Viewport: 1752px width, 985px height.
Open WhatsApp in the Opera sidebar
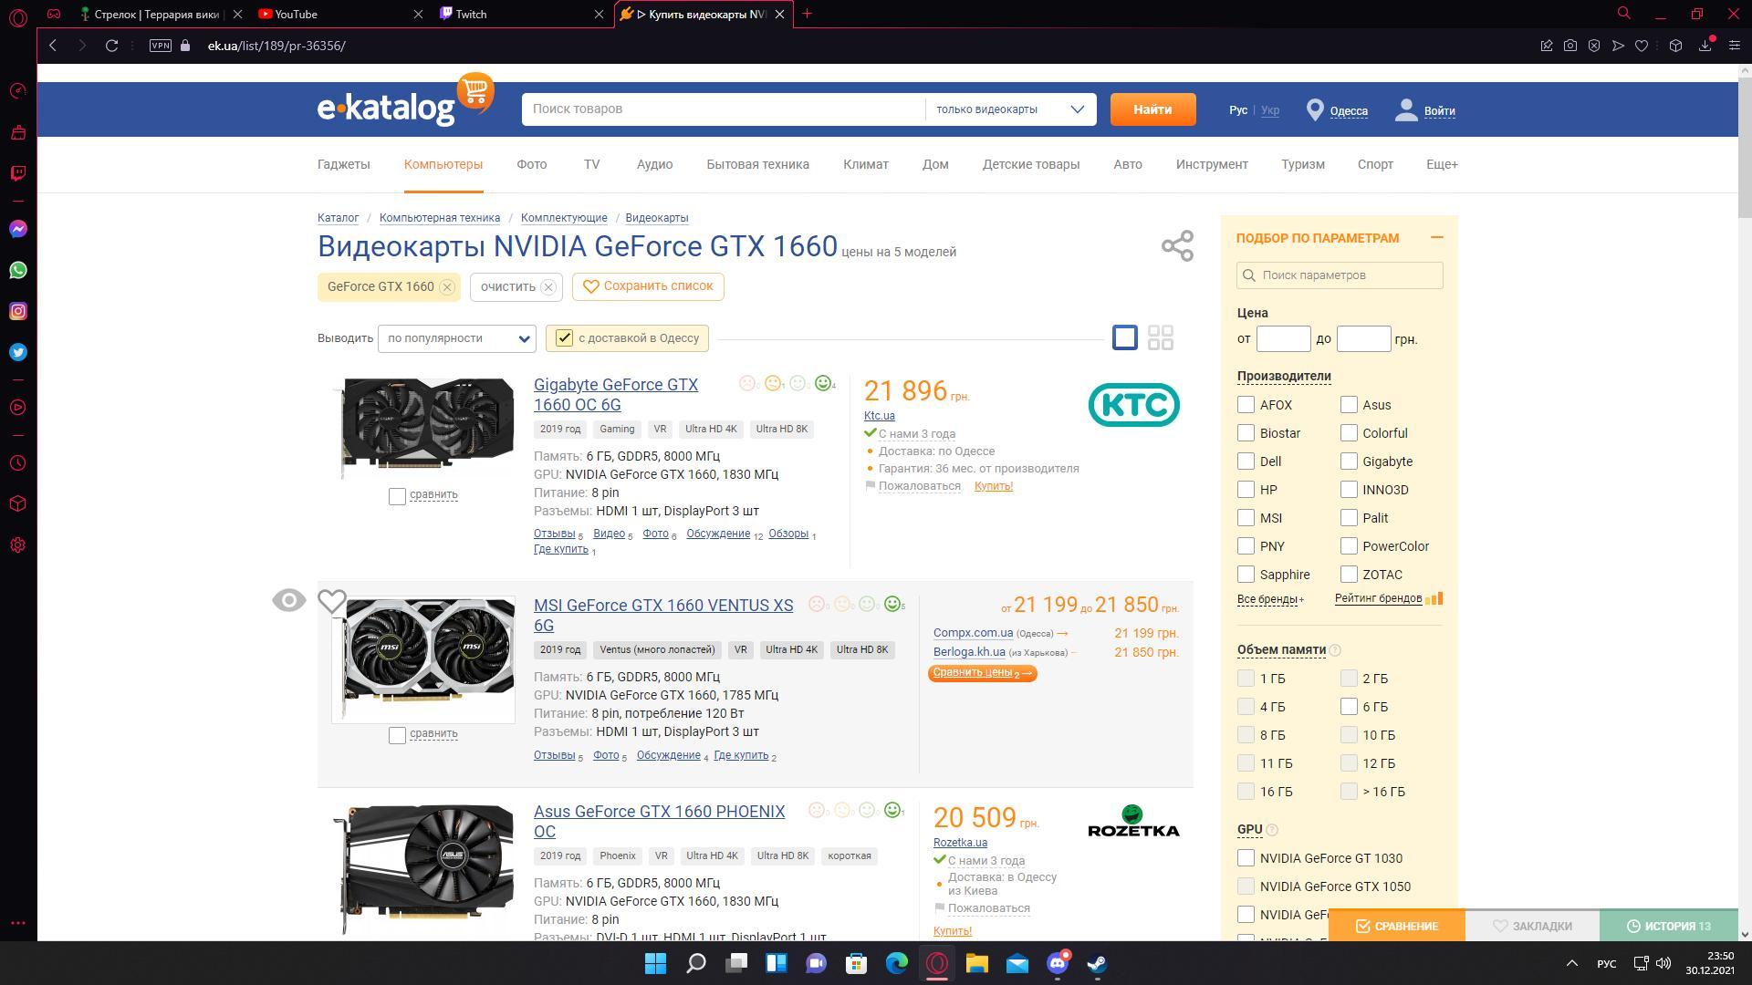click(18, 270)
